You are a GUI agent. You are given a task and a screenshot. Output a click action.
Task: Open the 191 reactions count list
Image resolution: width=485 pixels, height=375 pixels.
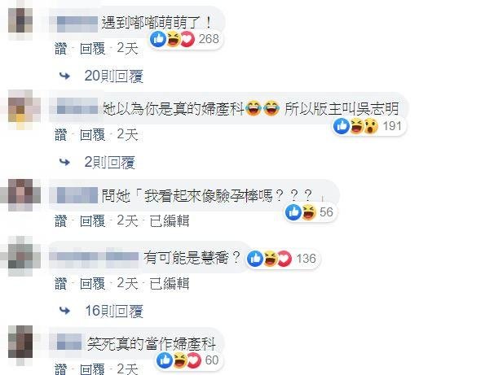point(392,126)
